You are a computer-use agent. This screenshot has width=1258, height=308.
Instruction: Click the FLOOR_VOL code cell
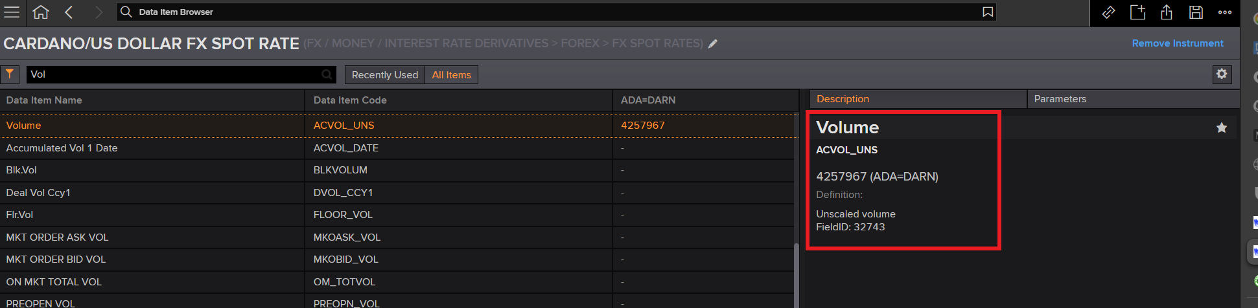459,215
